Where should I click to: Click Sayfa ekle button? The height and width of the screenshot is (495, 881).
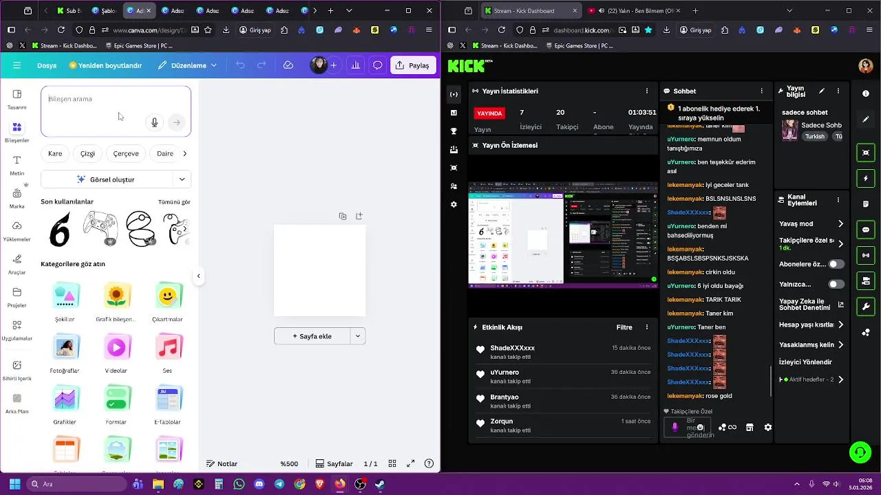312,336
